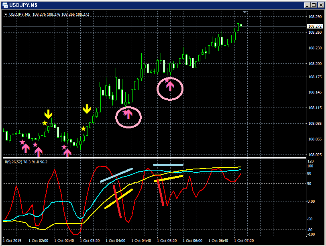Select the pink arrow inside lower pink circle
The width and height of the screenshot is (326, 246).
click(x=128, y=114)
